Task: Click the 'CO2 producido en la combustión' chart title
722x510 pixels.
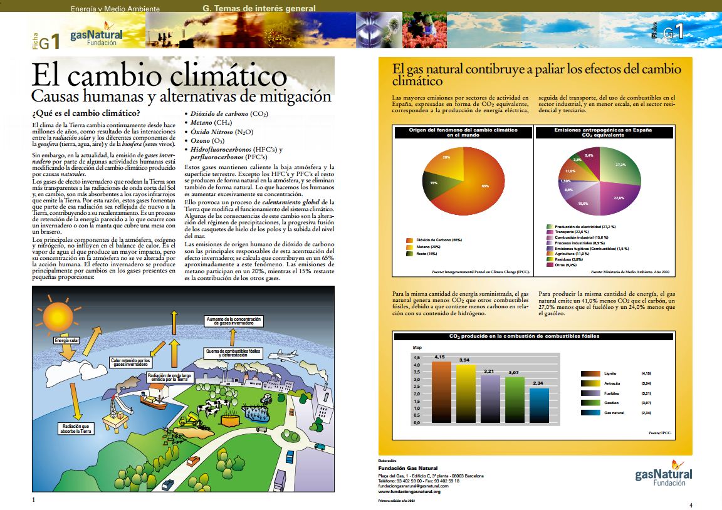Action: tap(524, 336)
